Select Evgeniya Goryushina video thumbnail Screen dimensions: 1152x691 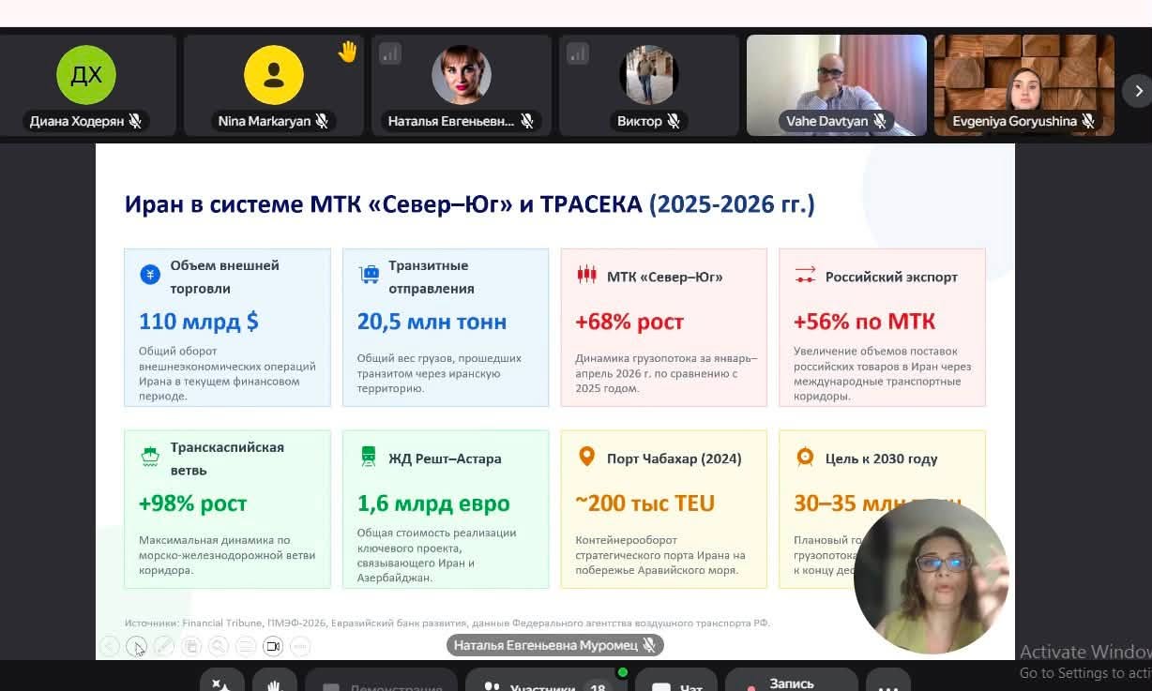[x=1024, y=85]
